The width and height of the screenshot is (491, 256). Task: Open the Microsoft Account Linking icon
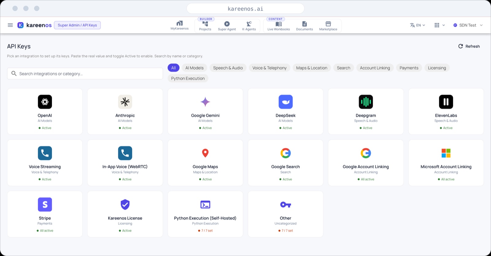click(x=446, y=153)
